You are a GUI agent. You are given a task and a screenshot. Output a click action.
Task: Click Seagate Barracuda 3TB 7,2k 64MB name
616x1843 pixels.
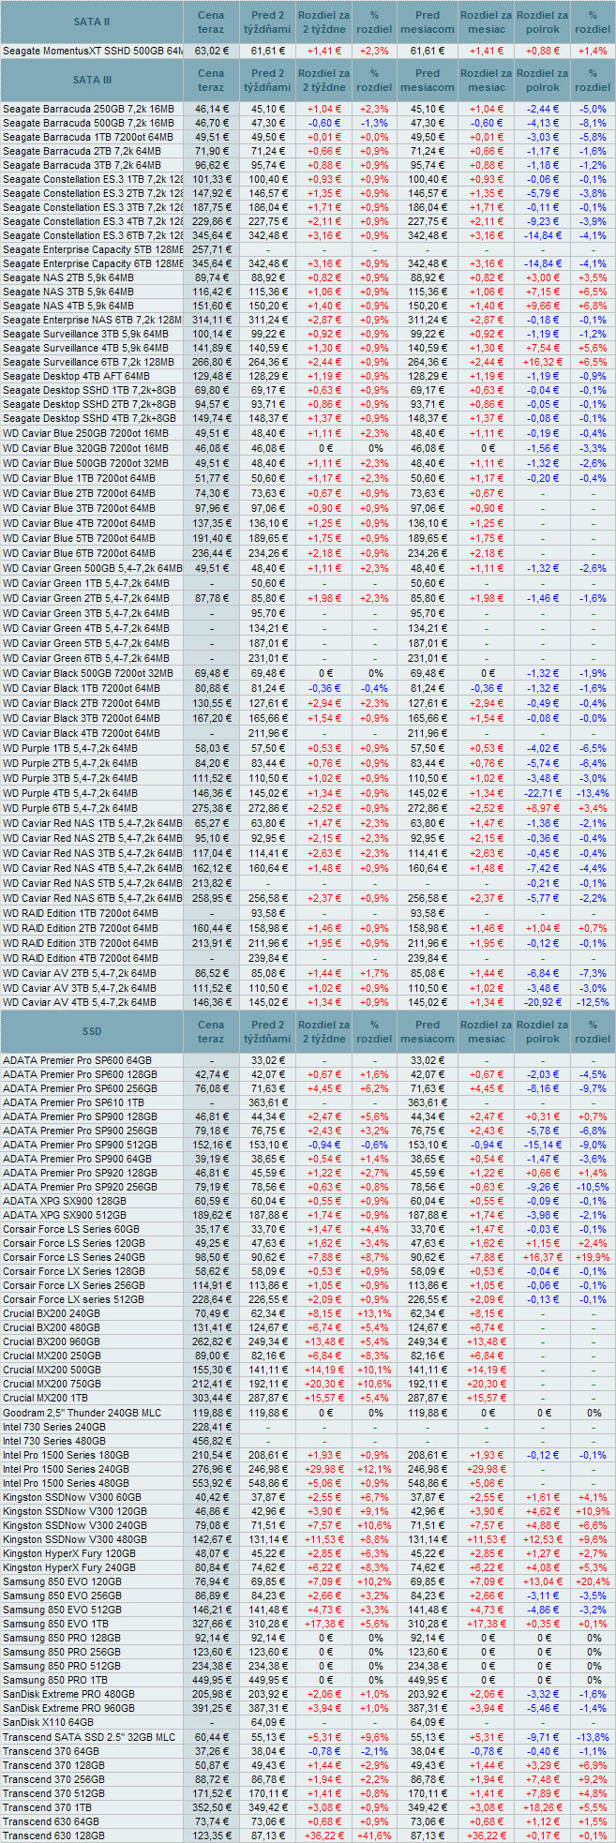(x=83, y=165)
